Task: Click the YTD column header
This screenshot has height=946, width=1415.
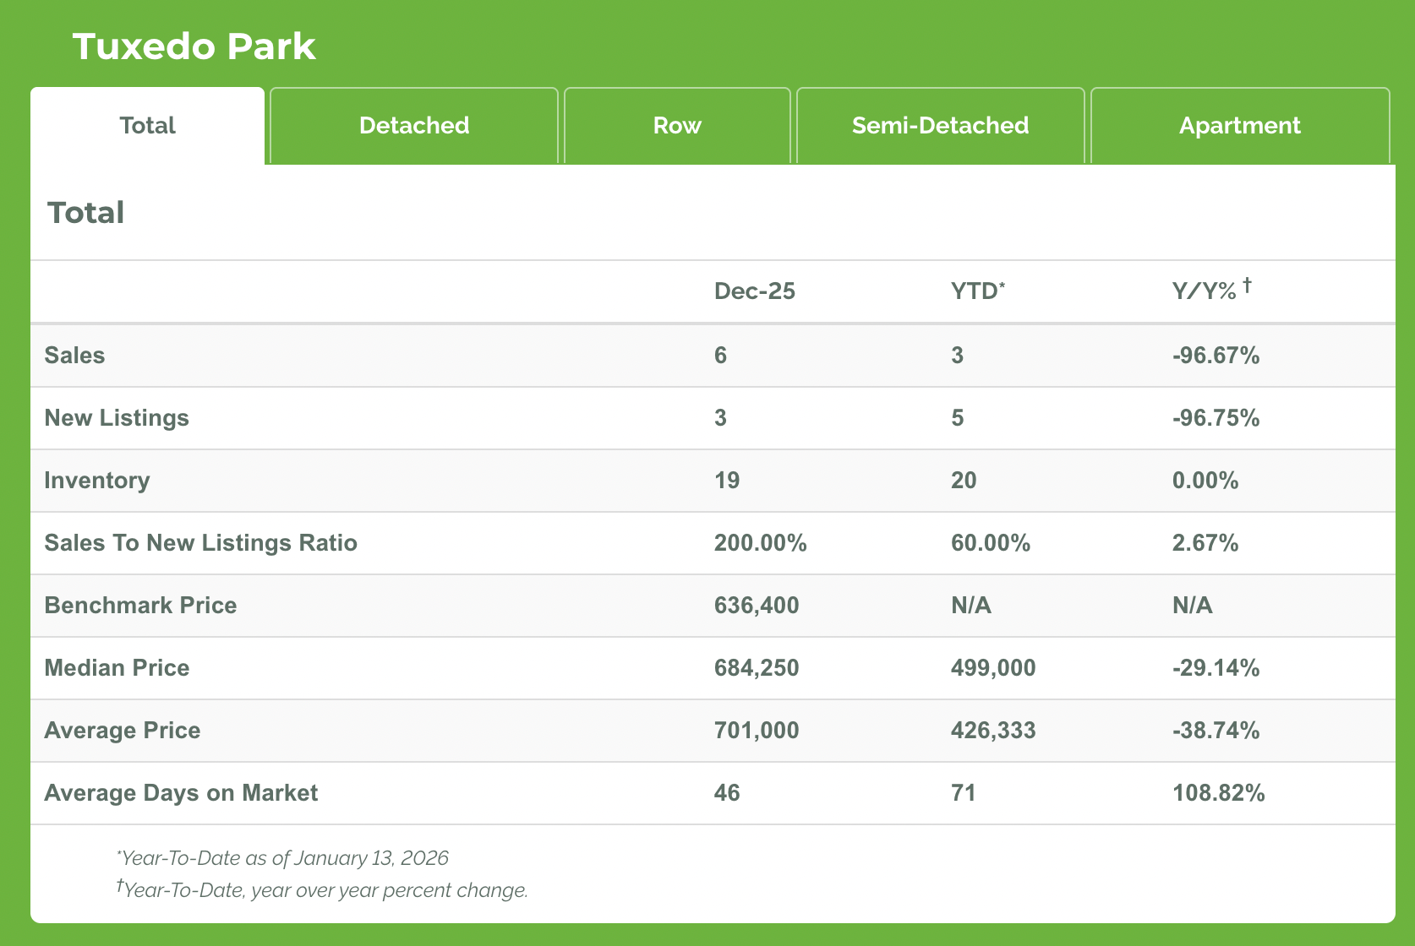Action: pos(977,291)
